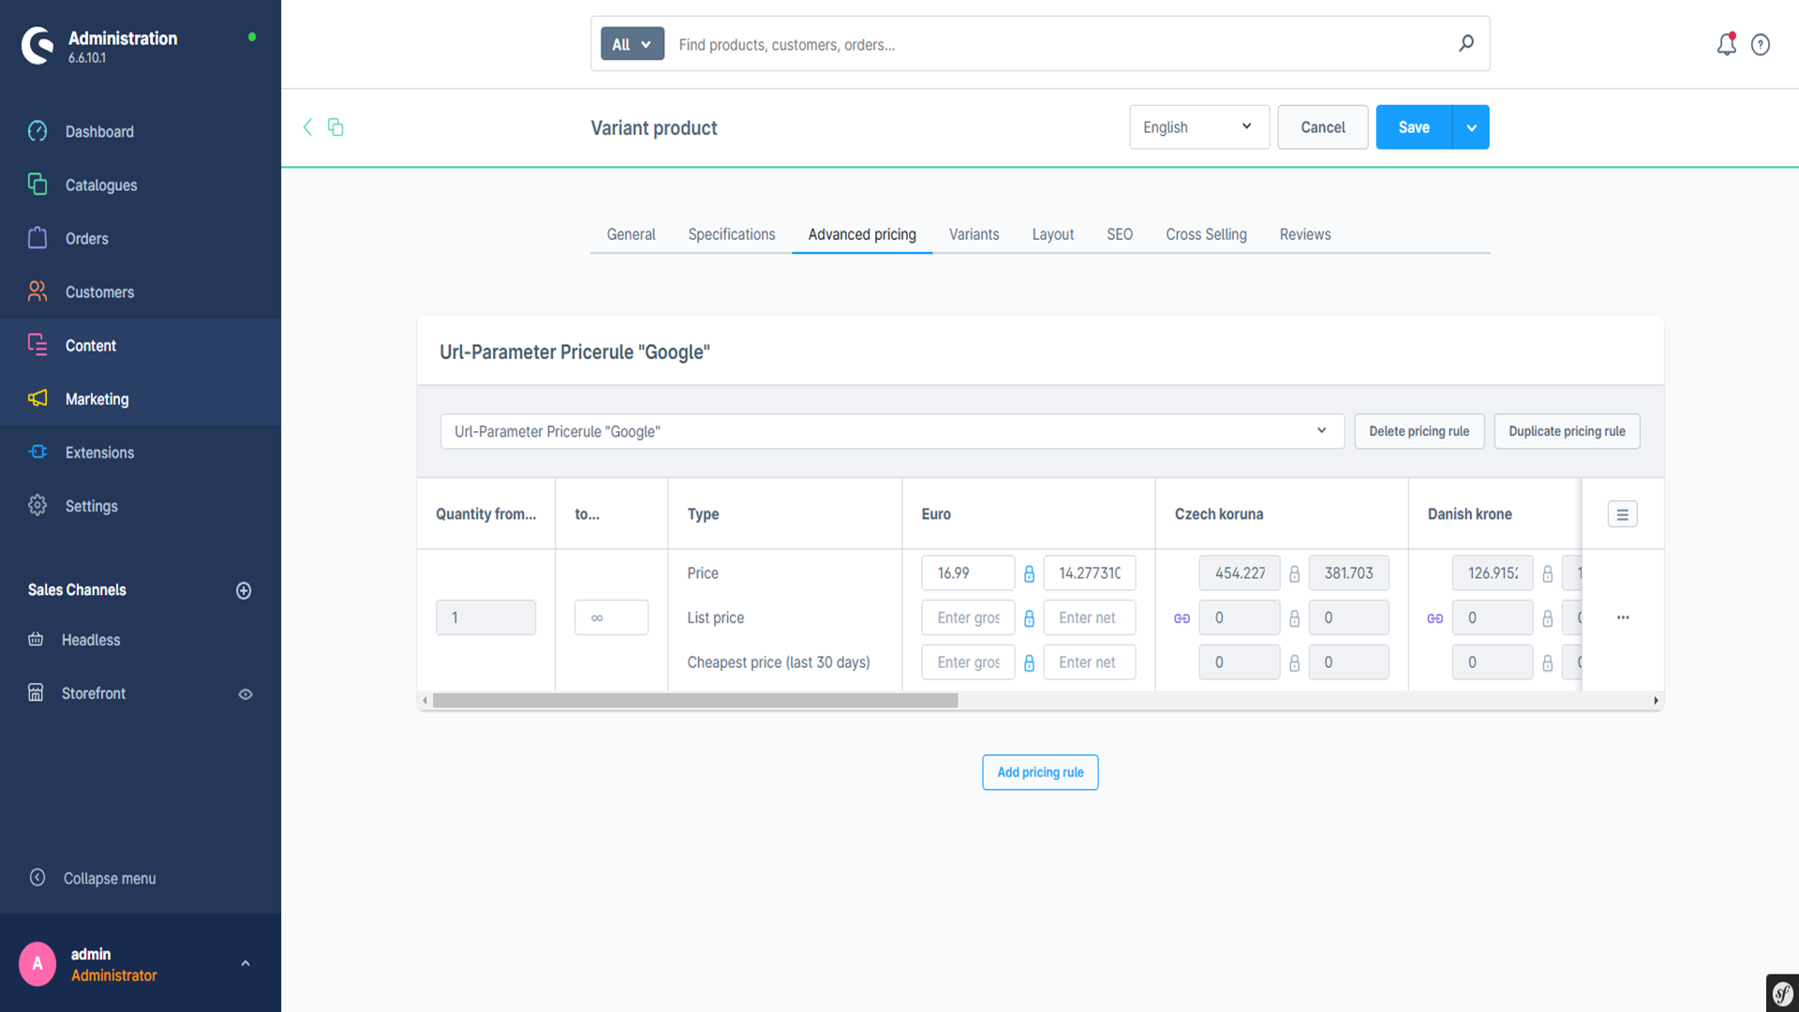Viewport: 1799px width, 1012px height.
Task: Toggle the Czech koruna List price lock
Action: click(x=1294, y=618)
